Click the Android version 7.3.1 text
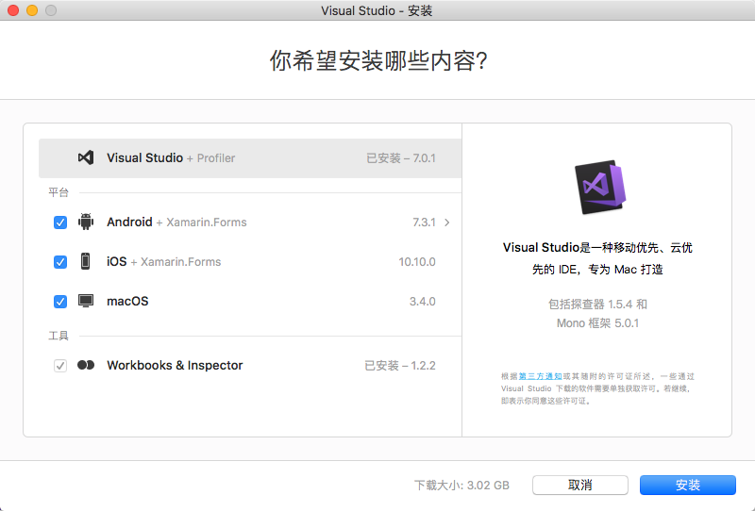This screenshot has width=755, height=511. point(424,223)
